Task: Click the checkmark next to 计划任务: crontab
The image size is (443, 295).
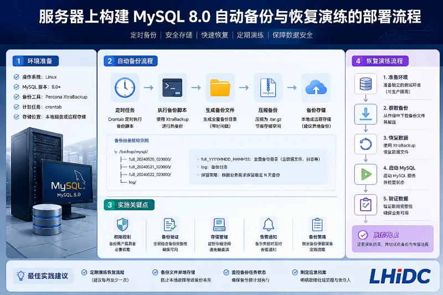Action: point(17,107)
